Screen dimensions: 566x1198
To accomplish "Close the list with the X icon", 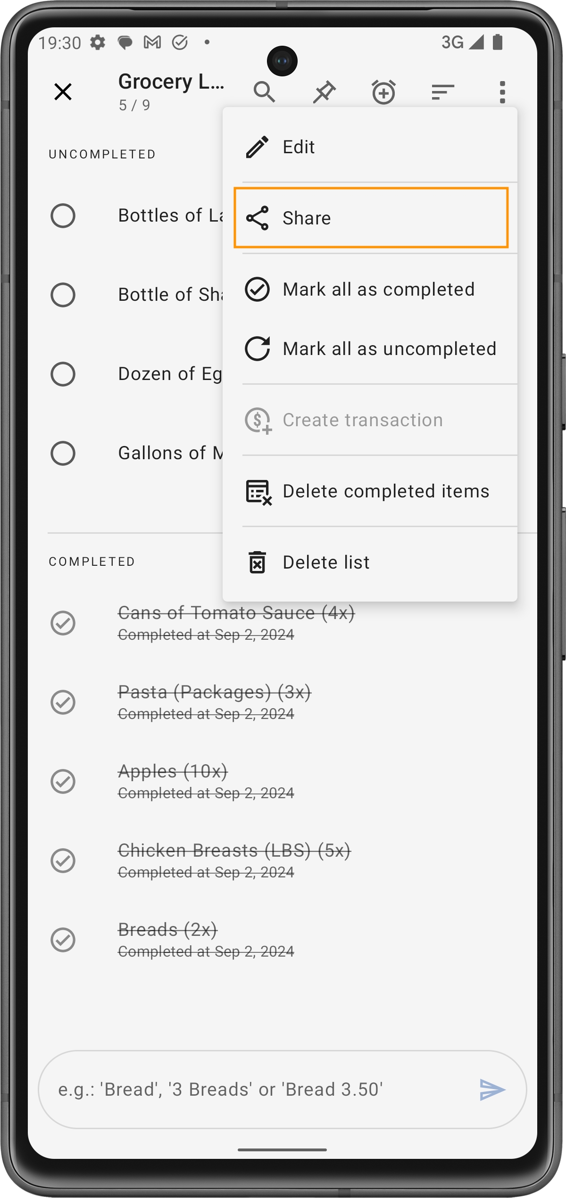I will click(63, 91).
